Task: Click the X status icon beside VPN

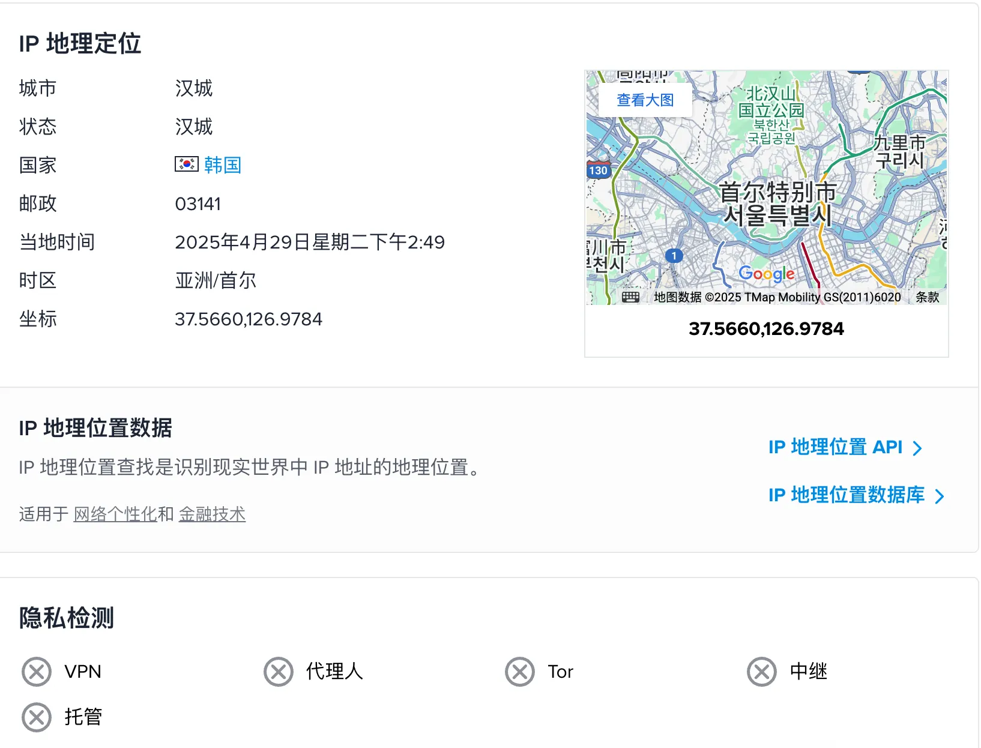Action: coord(37,671)
